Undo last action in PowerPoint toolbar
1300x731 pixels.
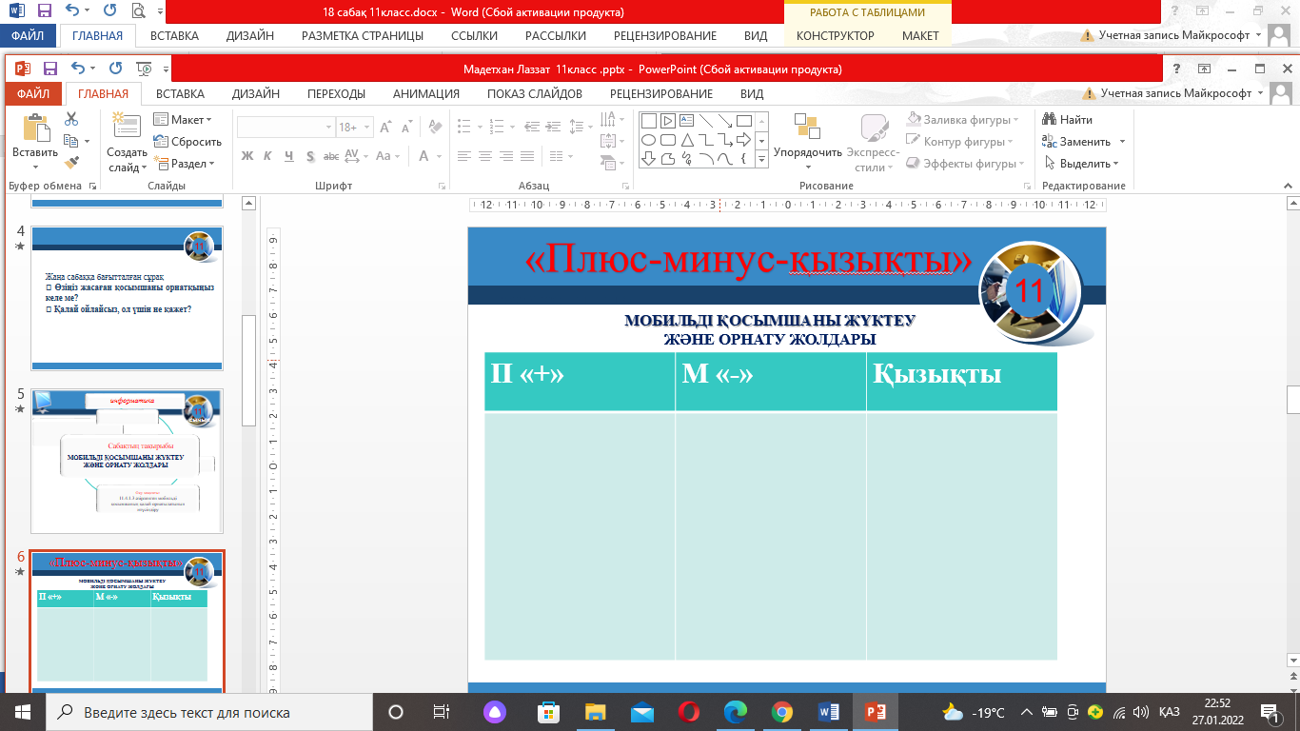(x=78, y=69)
